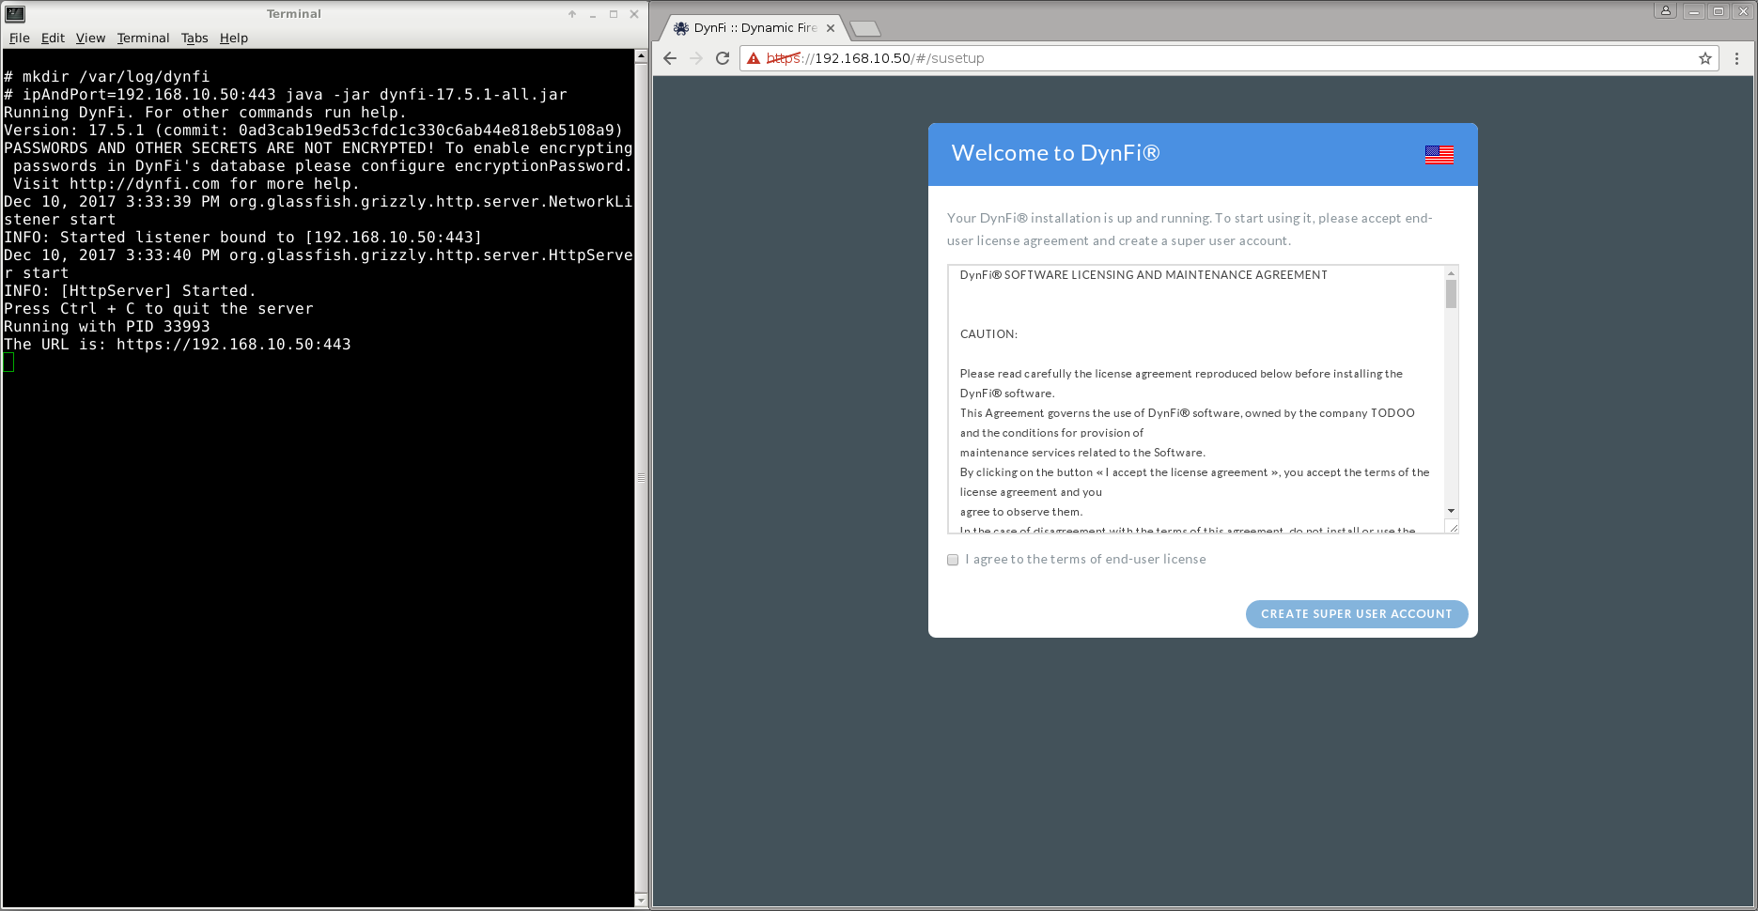Image resolution: width=1758 pixels, height=911 pixels.
Task: Open the Terminal Tabs menu
Action: click(x=194, y=39)
